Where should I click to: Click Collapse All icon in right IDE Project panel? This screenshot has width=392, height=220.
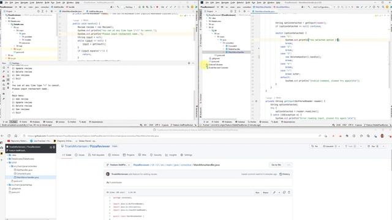[x=239, y=11]
